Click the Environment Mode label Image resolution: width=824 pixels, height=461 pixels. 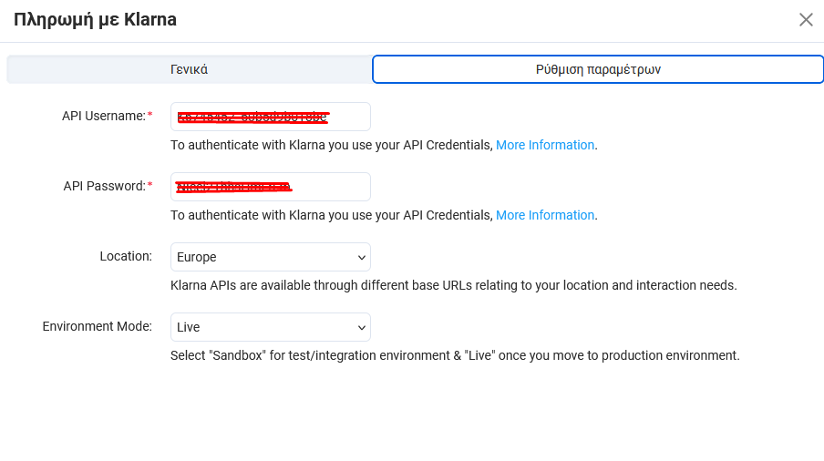[x=98, y=326]
